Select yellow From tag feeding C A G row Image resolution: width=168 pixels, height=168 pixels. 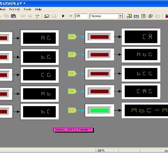pos(72,91)
